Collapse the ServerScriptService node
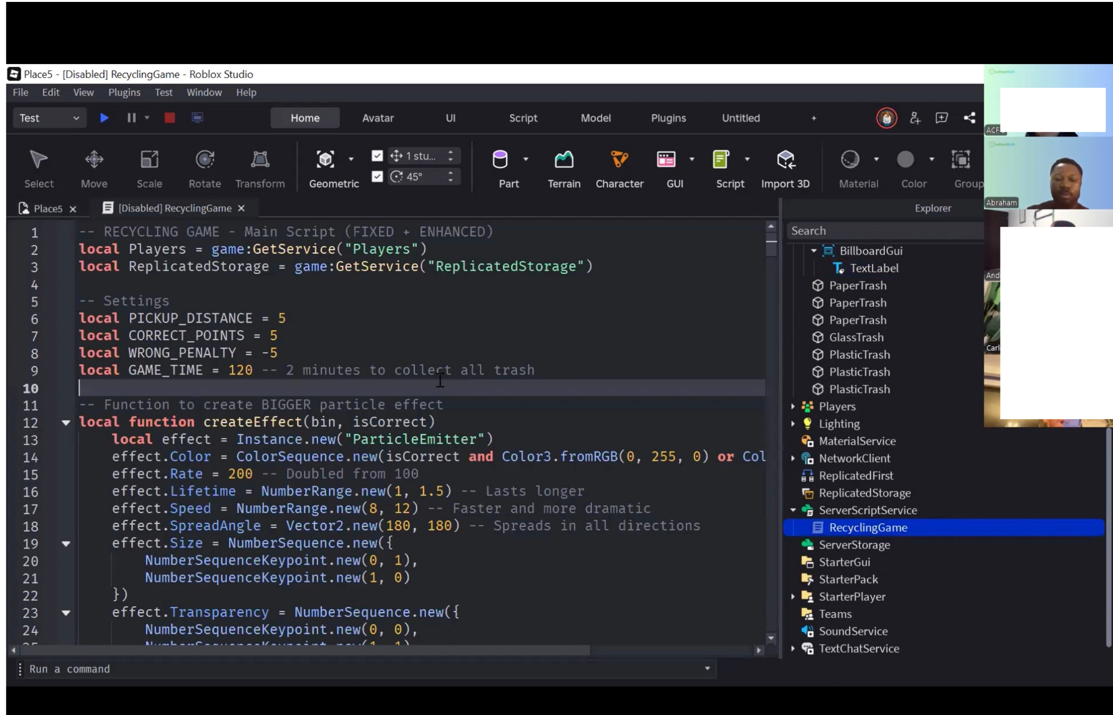The width and height of the screenshot is (1113, 715). click(793, 510)
